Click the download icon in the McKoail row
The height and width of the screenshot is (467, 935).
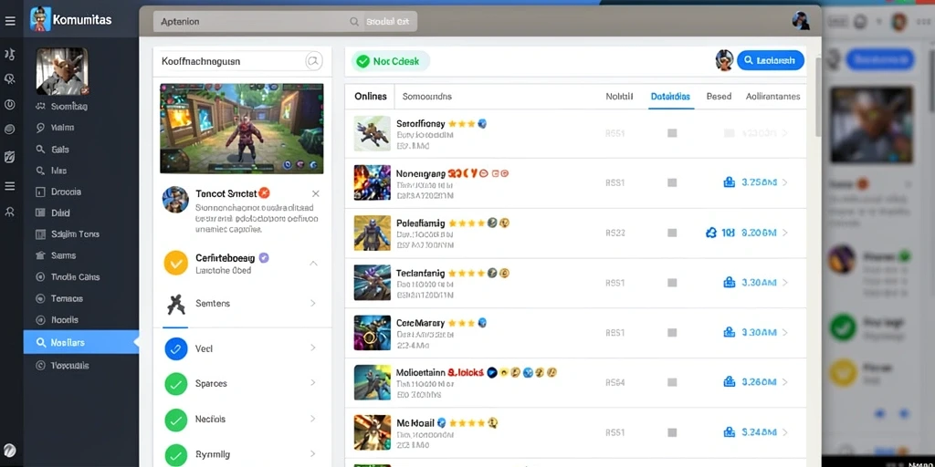pyautogui.click(x=729, y=431)
